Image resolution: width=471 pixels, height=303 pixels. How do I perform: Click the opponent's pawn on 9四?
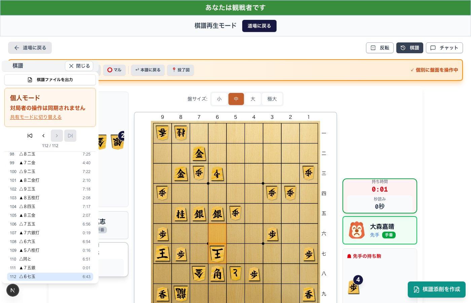(x=162, y=194)
